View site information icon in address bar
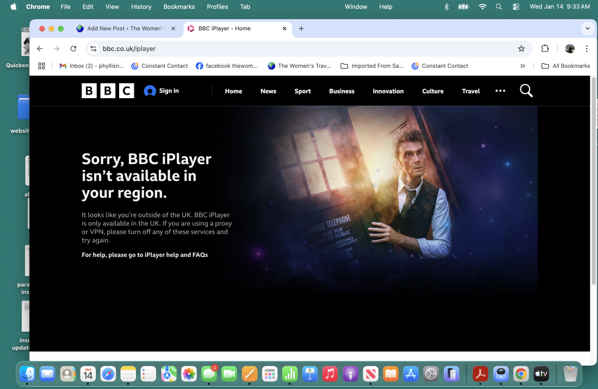 click(93, 48)
